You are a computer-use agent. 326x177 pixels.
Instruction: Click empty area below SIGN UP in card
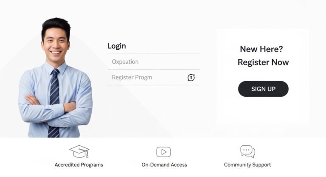[x=263, y=111]
